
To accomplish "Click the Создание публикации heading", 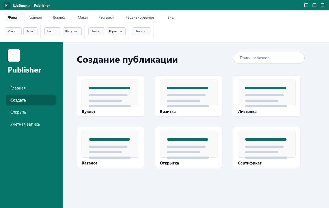I will click(x=127, y=59).
